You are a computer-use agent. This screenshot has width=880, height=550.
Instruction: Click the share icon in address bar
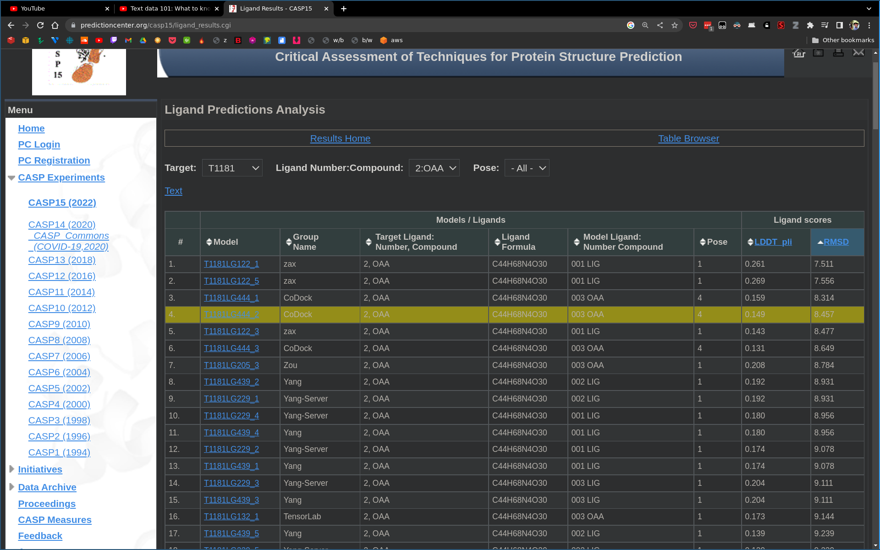(660, 25)
